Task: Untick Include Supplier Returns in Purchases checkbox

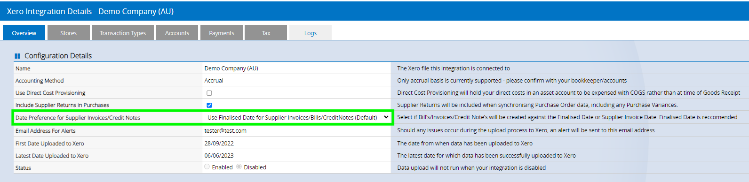Action: point(209,105)
